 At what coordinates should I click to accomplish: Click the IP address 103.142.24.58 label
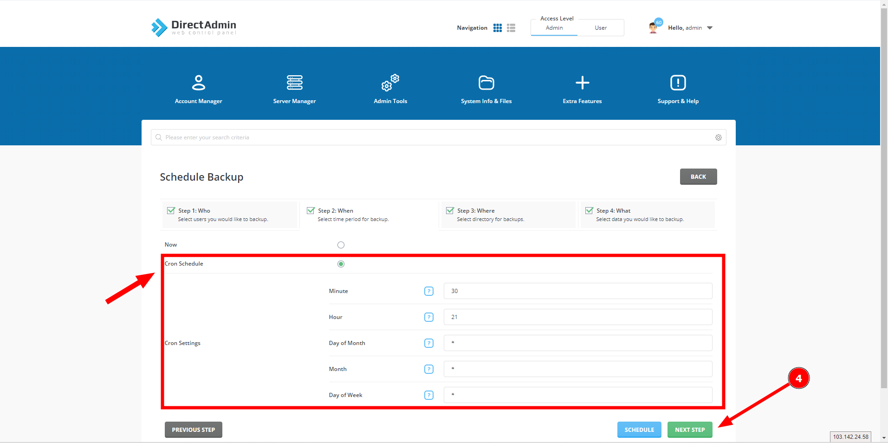[850, 437]
